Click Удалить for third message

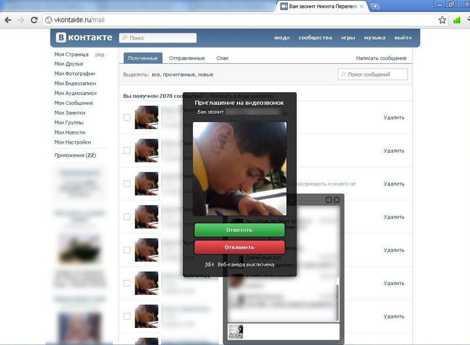pos(394,184)
